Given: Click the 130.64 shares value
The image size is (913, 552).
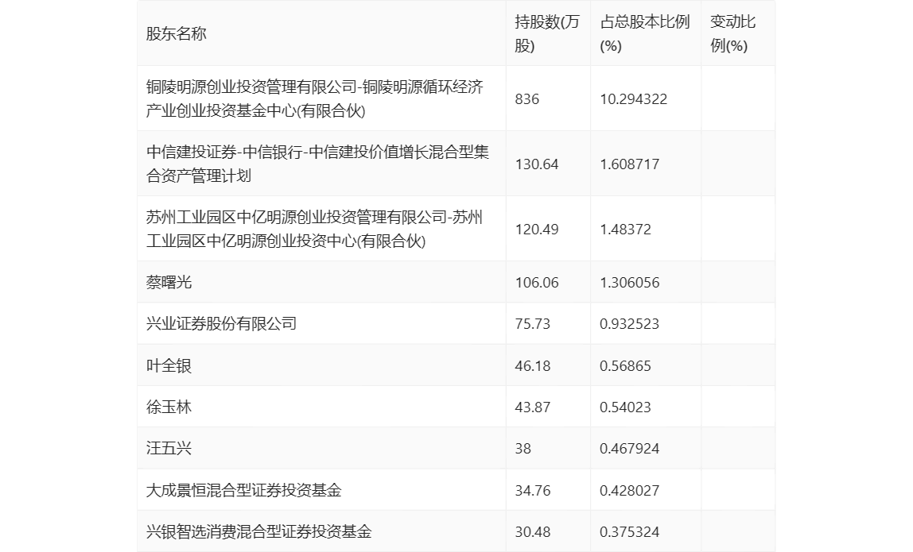Looking at the screenshot, I should click(x=537, y=164).
